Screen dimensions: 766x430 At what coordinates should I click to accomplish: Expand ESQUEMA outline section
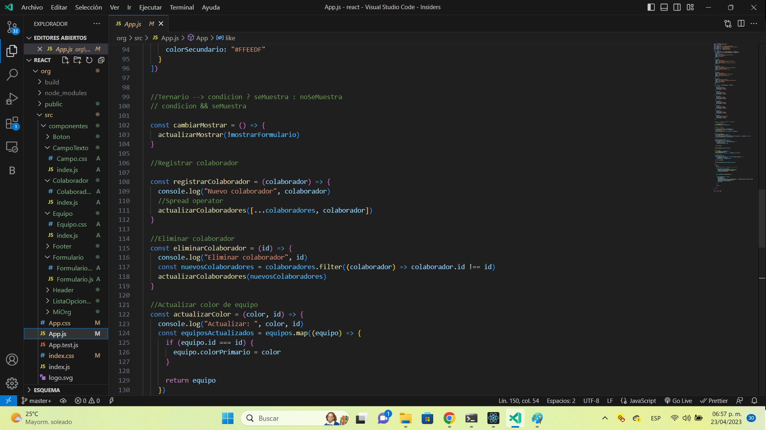pyautogui.click(x=66, y=390)
